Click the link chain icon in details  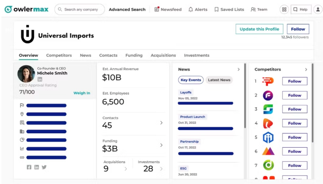click(22, 158)
